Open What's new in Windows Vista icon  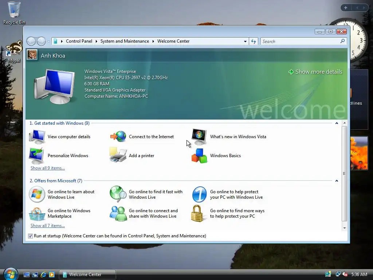click(x=199, y=137)
